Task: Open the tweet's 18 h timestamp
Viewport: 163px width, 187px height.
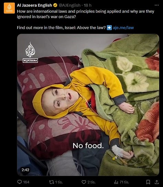Action: click(x=87, y=5)
